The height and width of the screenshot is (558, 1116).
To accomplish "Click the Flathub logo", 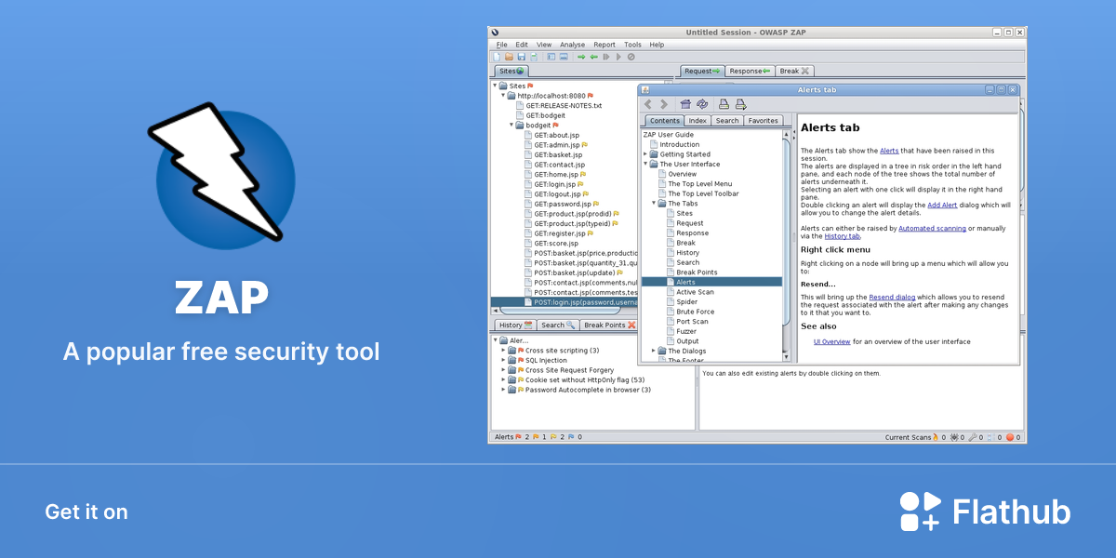I will 986,511.
